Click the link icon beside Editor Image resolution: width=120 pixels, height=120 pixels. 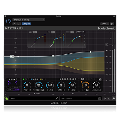point(112,24)
